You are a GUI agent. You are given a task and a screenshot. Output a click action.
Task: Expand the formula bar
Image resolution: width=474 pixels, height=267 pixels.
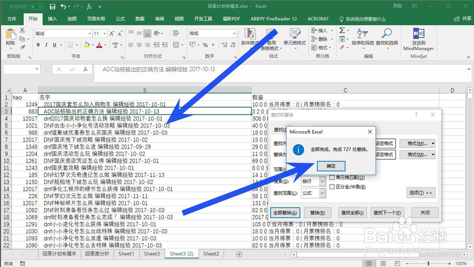(x=469, y=69)
